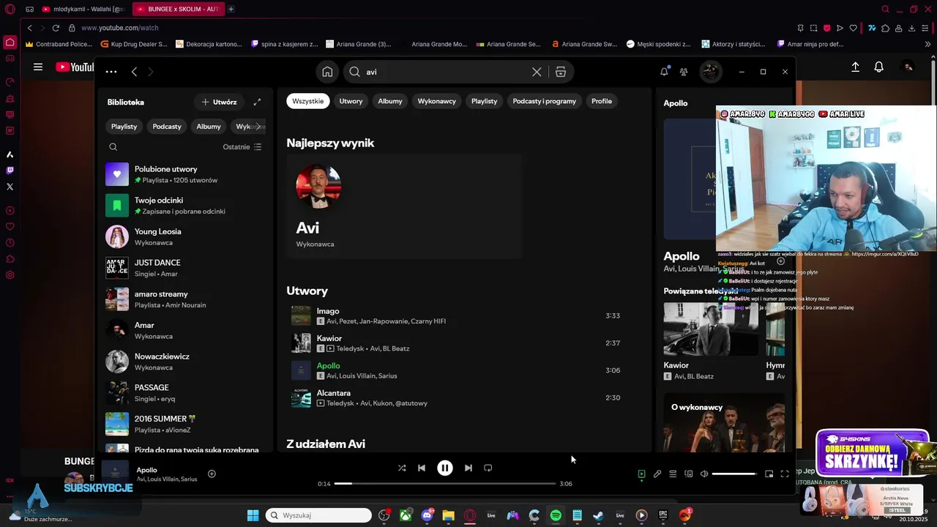Click the Windows Start button
This screenshot has height=527, width=937.
pos(253,515)
